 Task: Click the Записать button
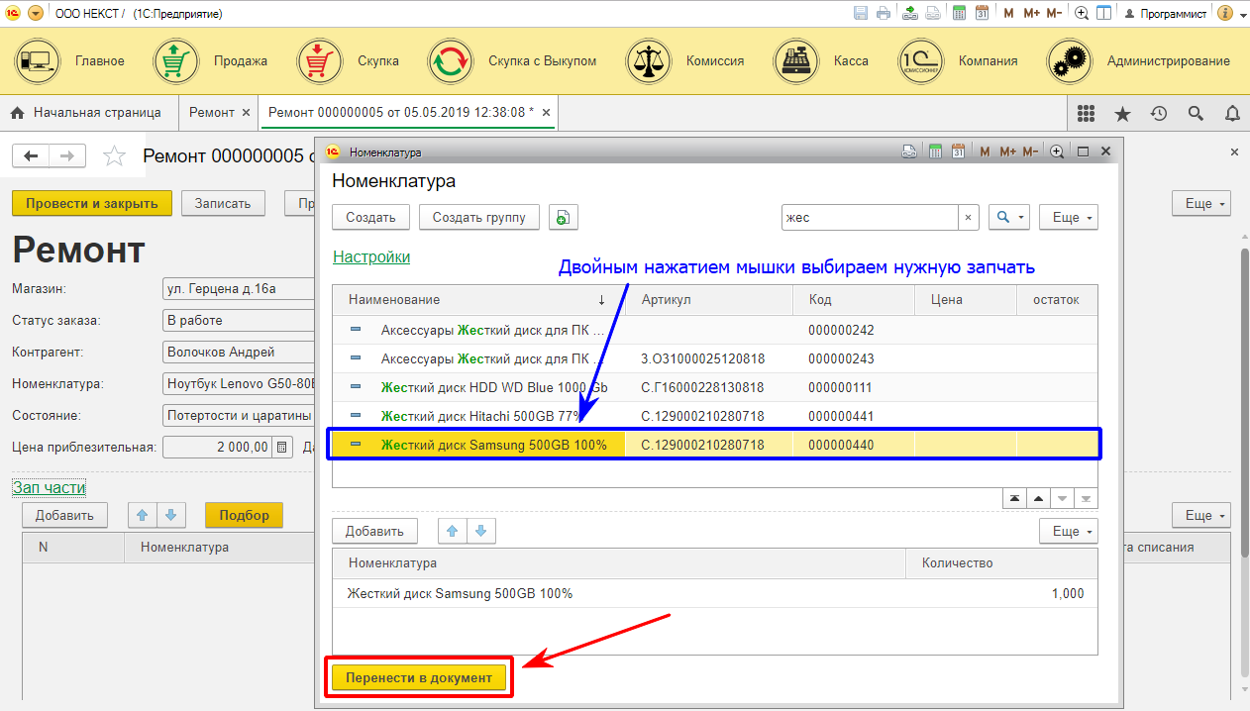223,203
